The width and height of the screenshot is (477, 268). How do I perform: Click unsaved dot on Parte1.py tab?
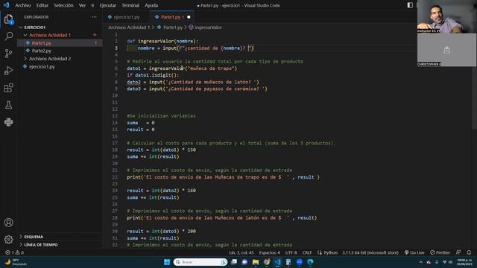pos(189,17)
